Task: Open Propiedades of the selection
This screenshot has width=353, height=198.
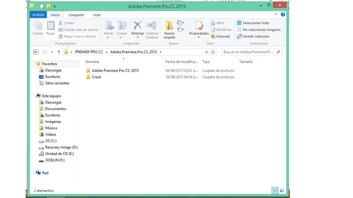Action: [x=199, y=29]
